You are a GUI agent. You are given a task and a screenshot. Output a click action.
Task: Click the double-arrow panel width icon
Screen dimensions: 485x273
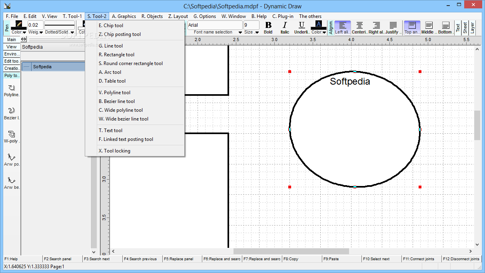pos(24,39)
